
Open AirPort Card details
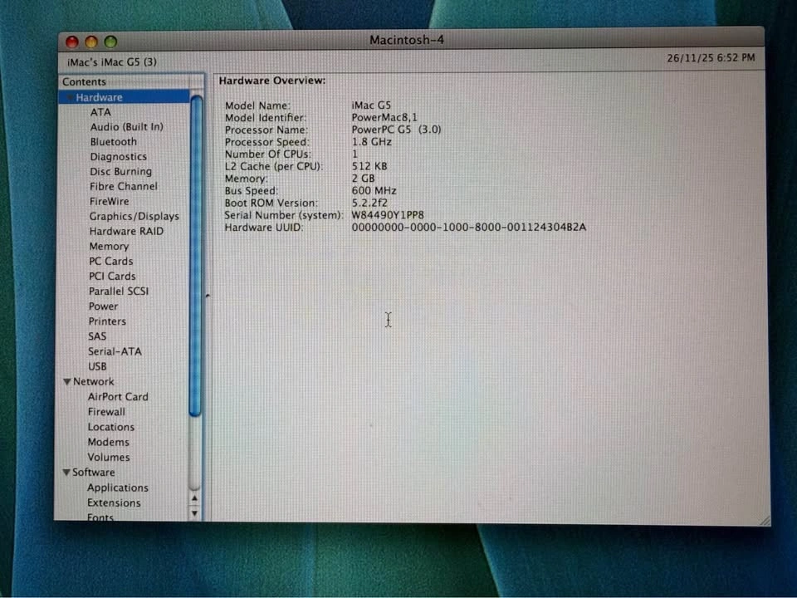pyautogui.click(x=118, y=397)
